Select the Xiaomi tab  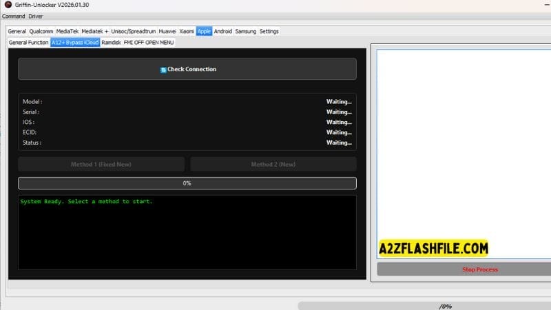tap(187, 31)
